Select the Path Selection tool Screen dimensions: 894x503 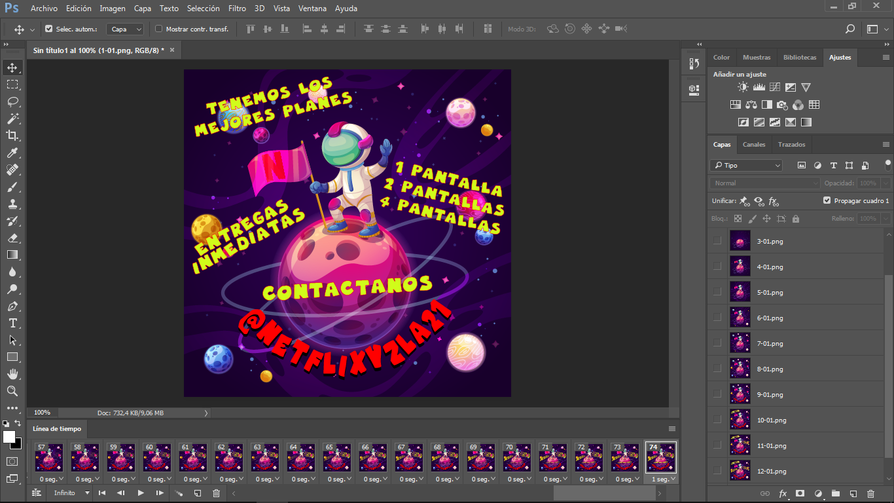click(x=12, y=340)
